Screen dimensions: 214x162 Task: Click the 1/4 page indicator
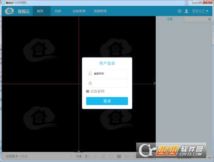pyautogui.click(x=79, y=156)
